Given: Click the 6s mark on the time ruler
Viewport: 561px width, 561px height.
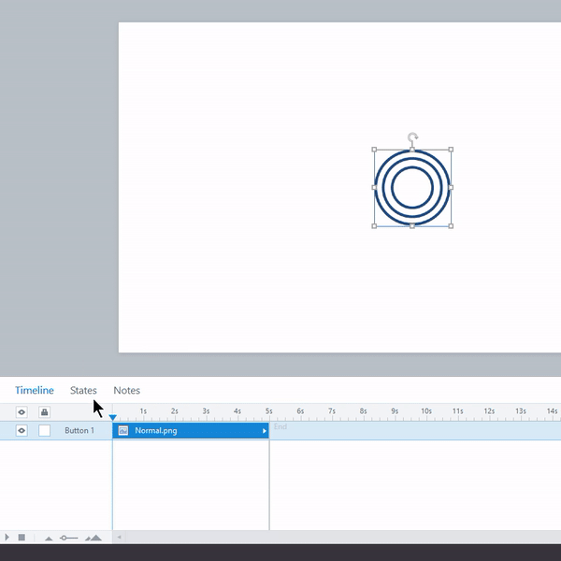Looking at the screenshot, I should (x=300, y=411).
